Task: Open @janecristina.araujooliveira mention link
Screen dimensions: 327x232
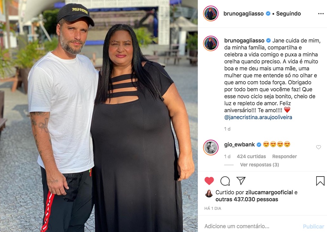Action: click(x=258, y=117)
